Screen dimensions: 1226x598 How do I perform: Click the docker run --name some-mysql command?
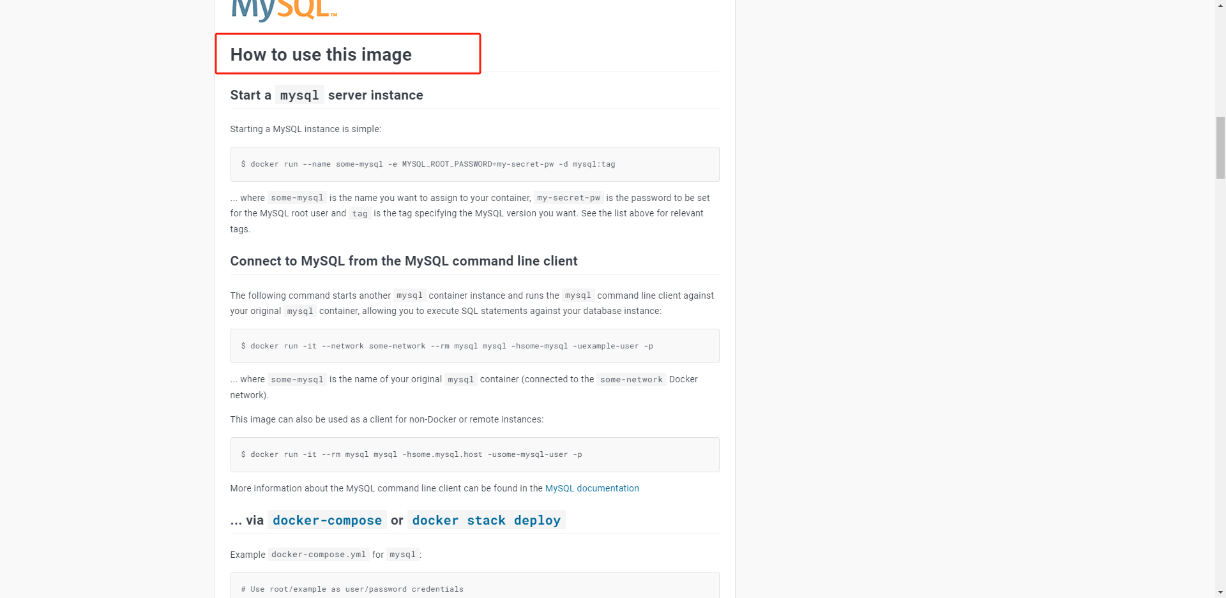pyautogui.click(x=428, y=164)
